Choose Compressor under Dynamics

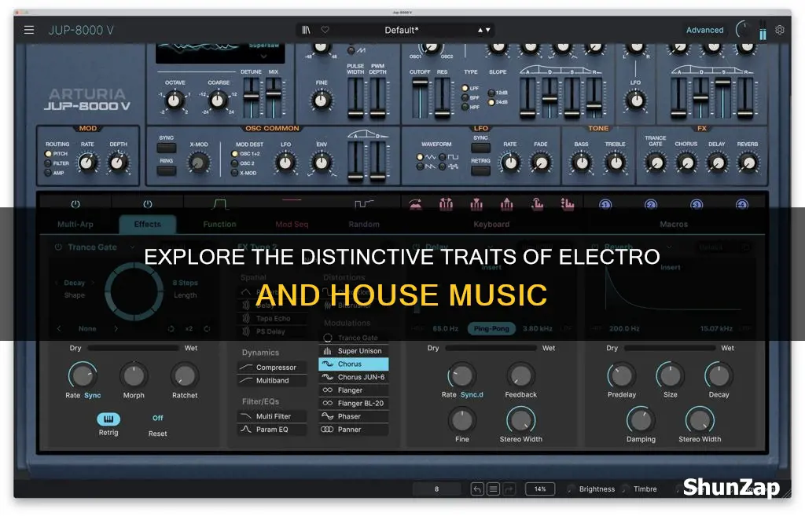click(x=272, y=368)
